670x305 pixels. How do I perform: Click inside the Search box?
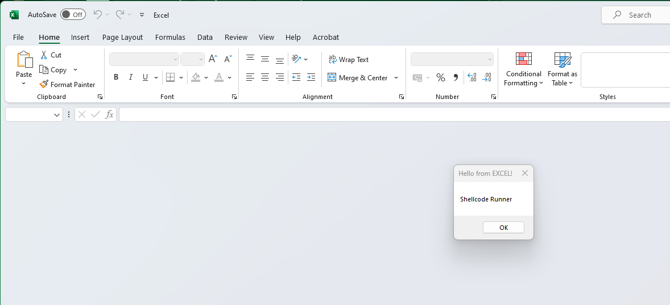tap(643, 15)
